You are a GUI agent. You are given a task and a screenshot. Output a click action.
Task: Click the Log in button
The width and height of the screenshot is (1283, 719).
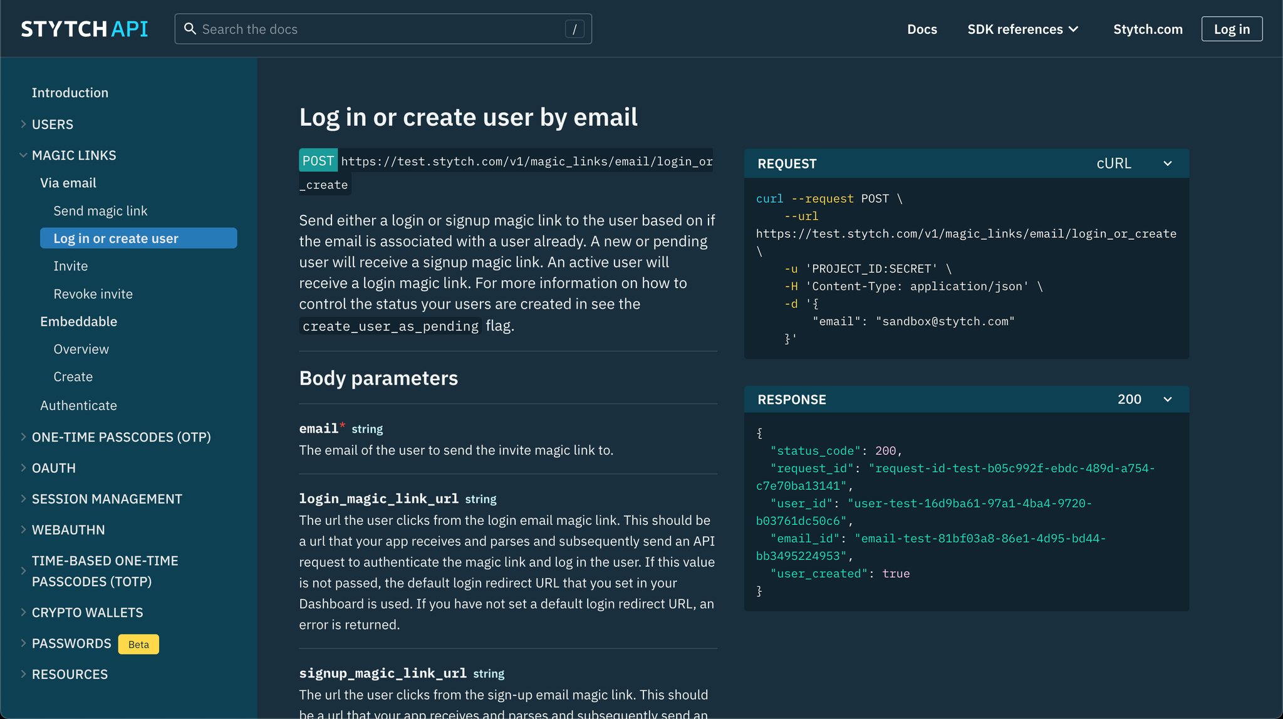tap(1232, 29)
